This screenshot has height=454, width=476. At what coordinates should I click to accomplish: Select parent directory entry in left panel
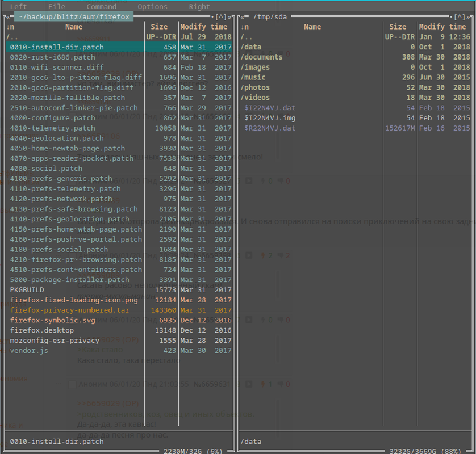click(119, 37)
